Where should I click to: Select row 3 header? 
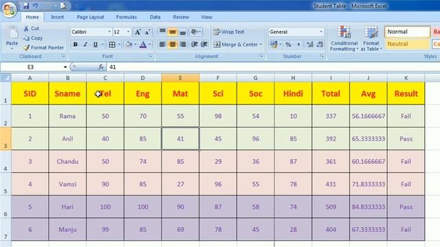[5, 139]
